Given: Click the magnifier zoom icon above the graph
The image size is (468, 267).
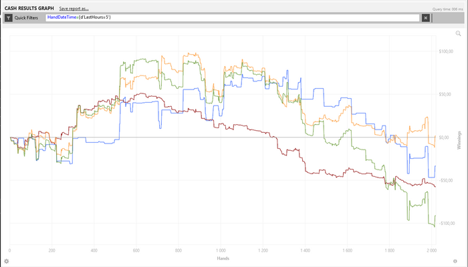Looking at the screenshot, I should click(458, 33).
